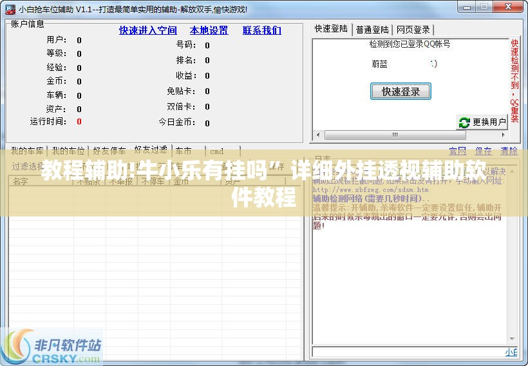
Task: Click the 金币 column header in the table
Action: pyautogui.click(x=196, y=181)
